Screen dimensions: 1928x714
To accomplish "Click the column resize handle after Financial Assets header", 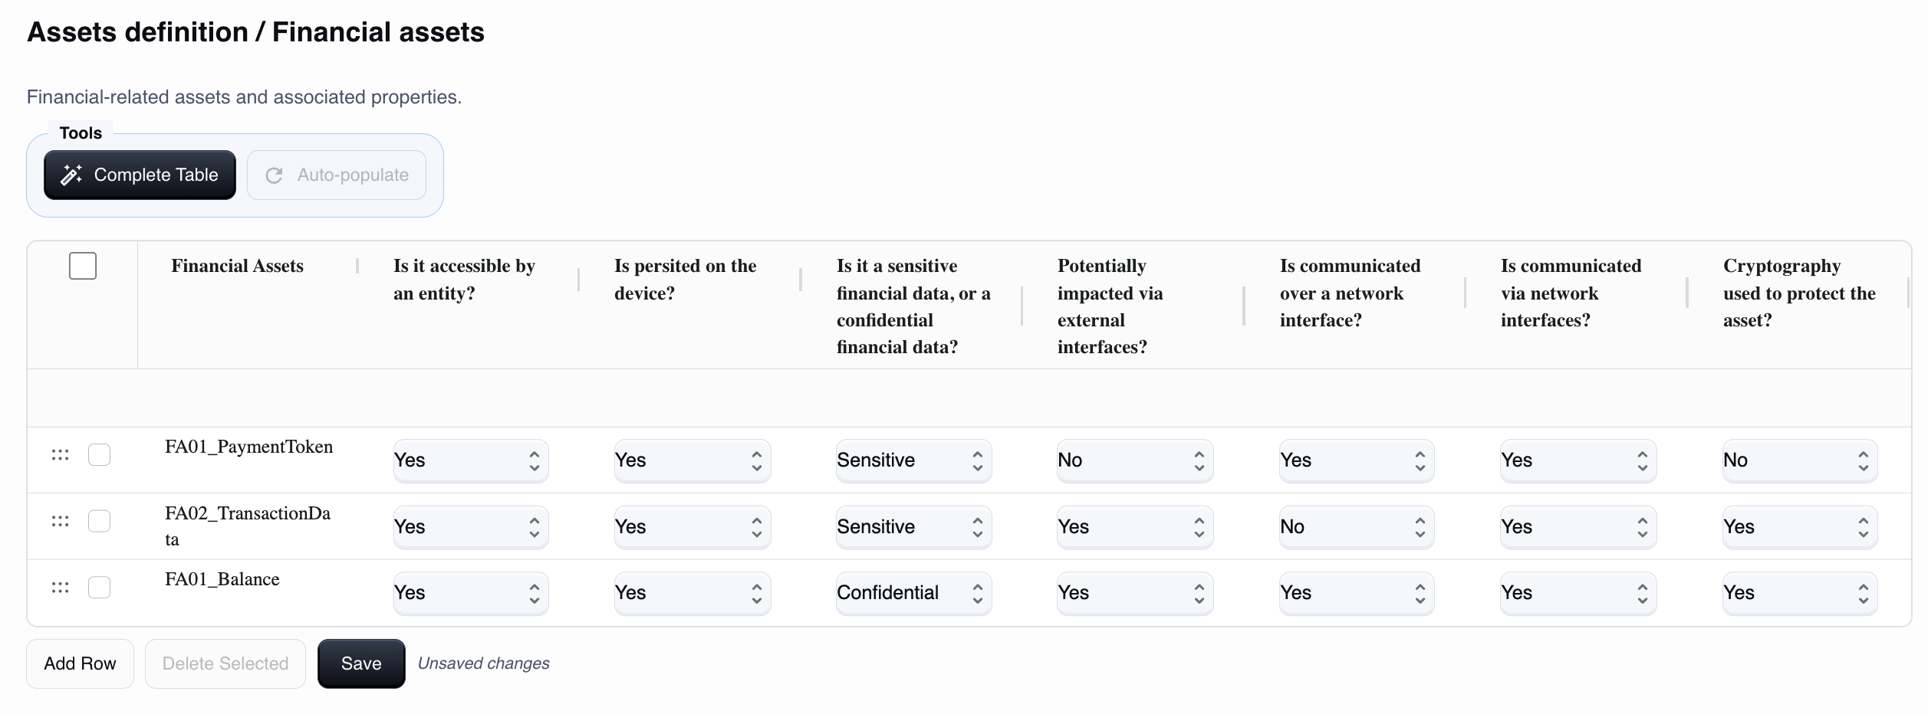I will 357,266.
